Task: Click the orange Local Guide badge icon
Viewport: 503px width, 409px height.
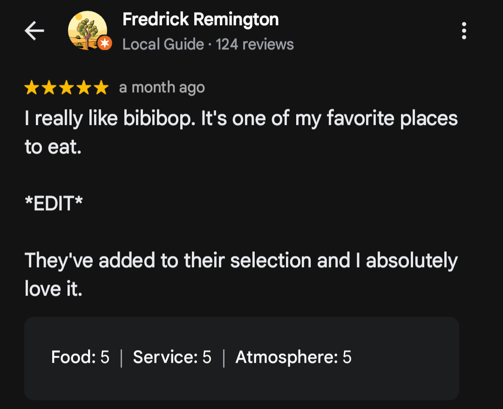Action: click(x=105, y=43)
